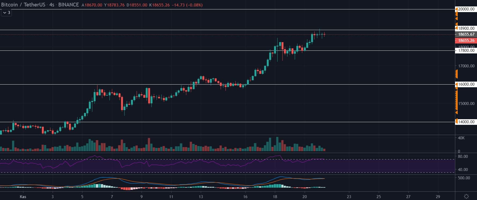Click orange alert cluster just below 17000.00
The image size is (477, 200).
[x=456, y=74]
